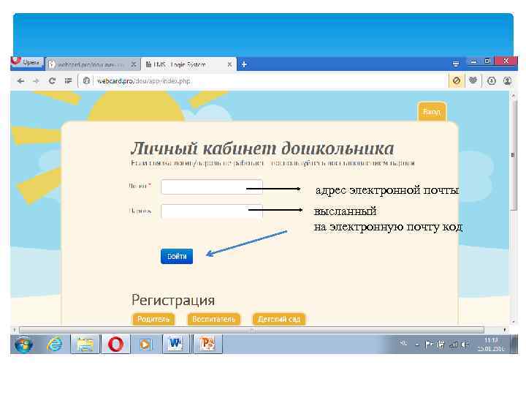Click the Личный кабинет дошкольника heading

point(262,148)
